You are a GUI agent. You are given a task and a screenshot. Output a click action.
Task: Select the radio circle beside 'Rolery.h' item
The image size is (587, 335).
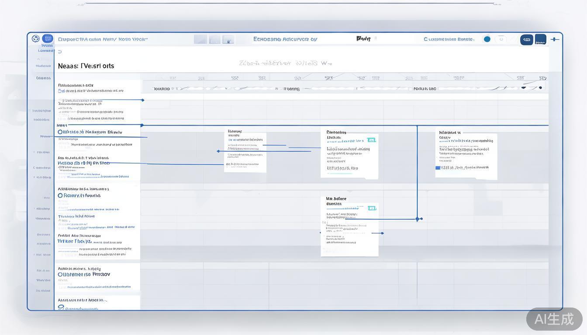coord(60,195)
